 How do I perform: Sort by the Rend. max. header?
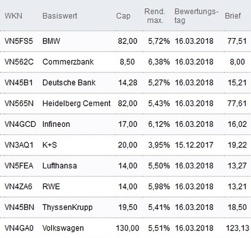[x=155, y=16]
